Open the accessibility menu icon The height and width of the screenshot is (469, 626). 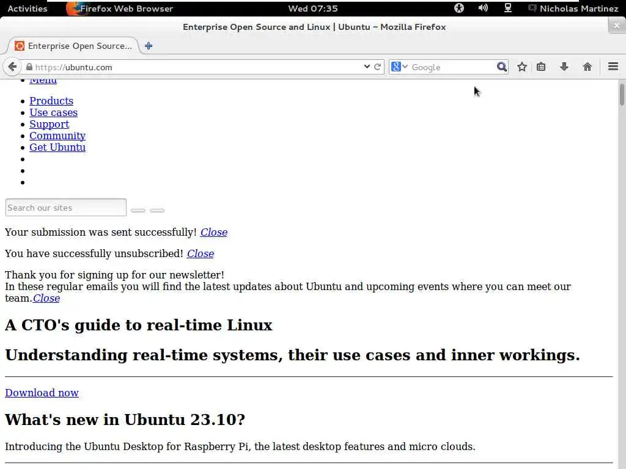click(458, 8)
